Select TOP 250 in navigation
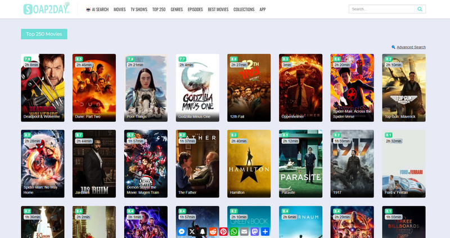 pos(159,10)
